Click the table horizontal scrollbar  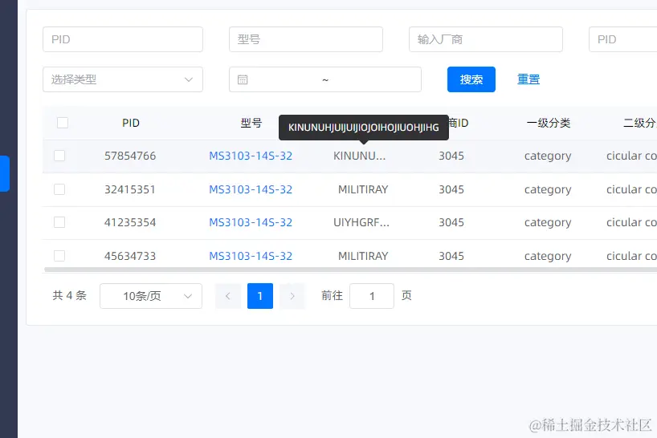point(350,270)
